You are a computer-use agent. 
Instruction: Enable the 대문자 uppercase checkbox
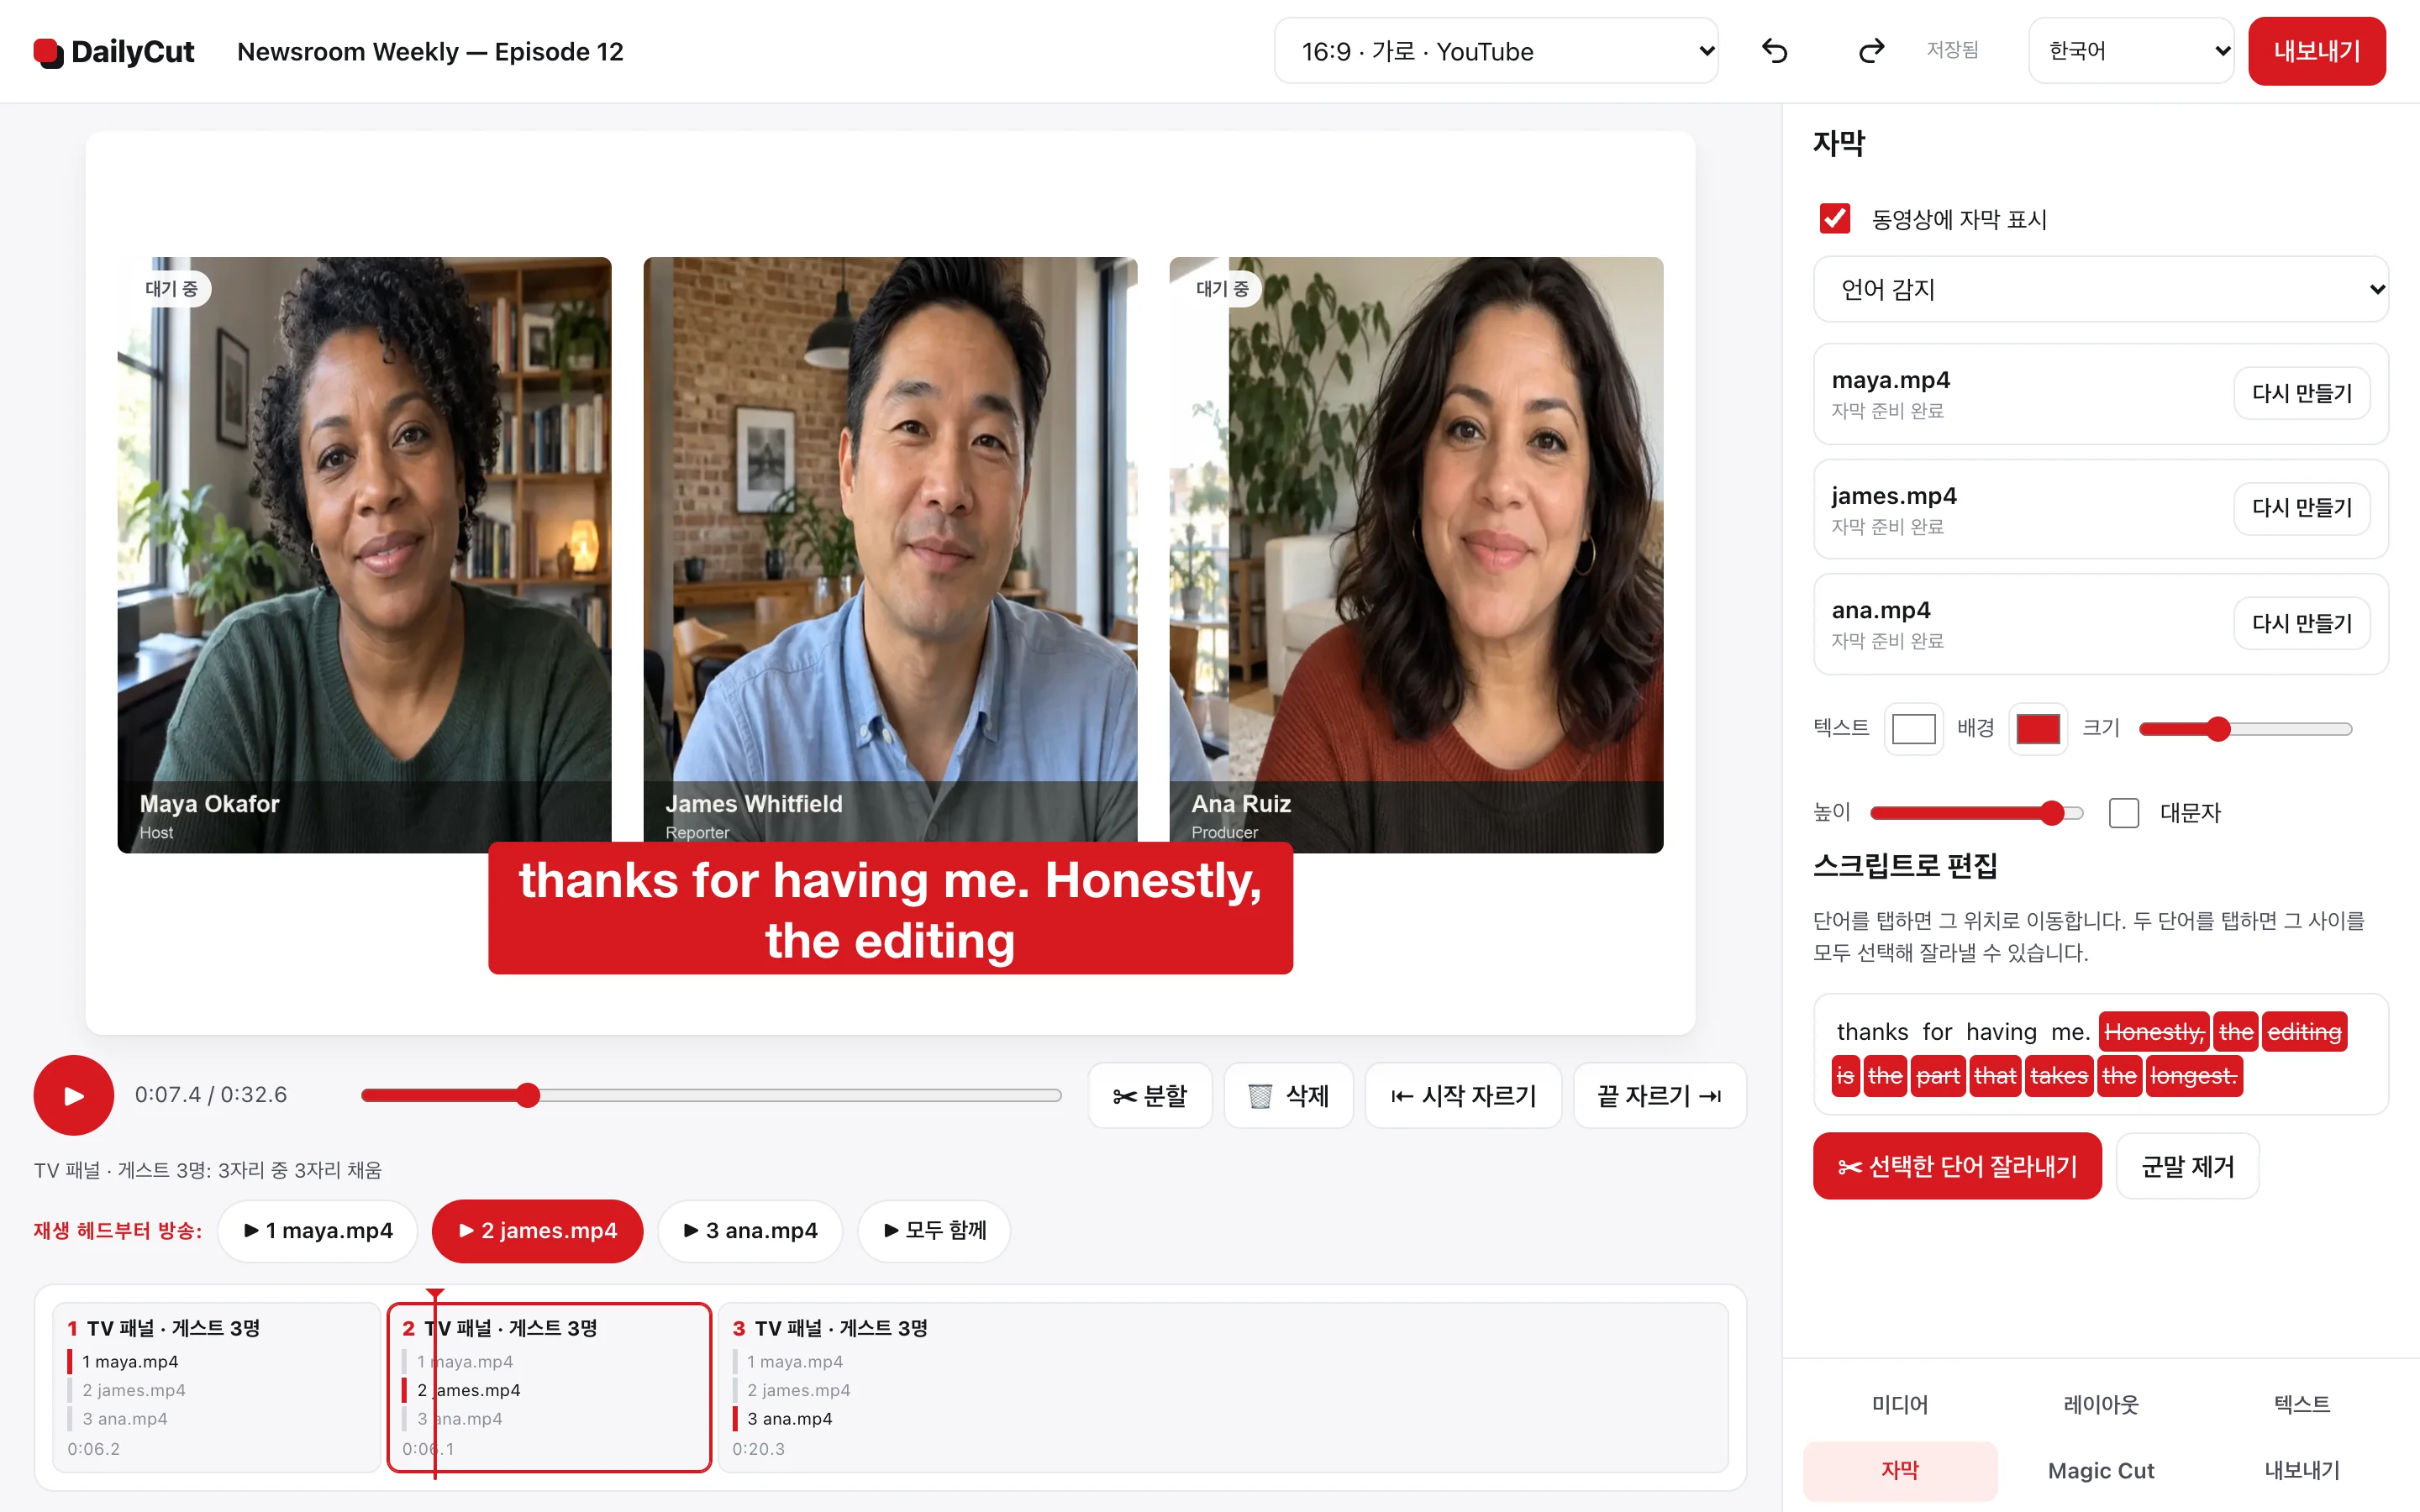pos(2123,813)
